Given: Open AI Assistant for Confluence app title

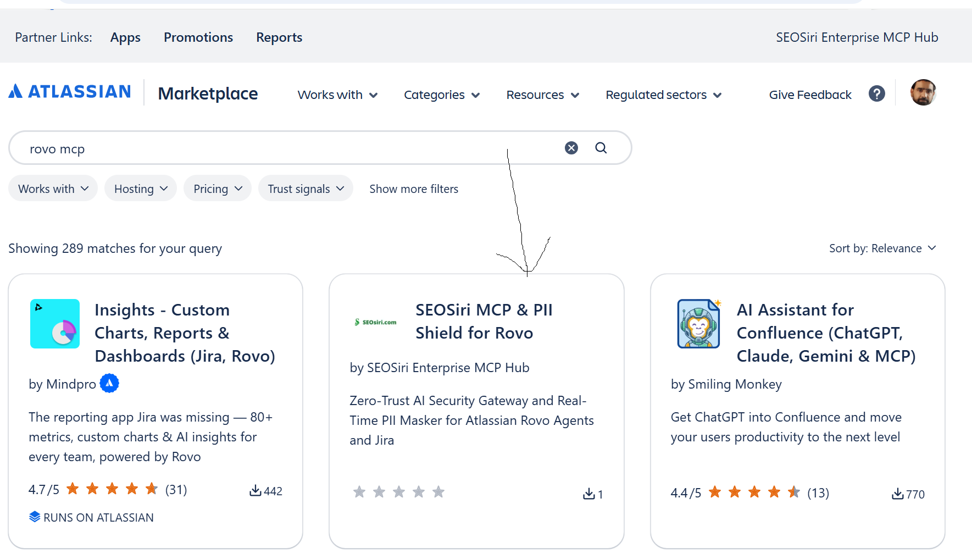Looking at the screenshot, I should (x=826, y=333).
